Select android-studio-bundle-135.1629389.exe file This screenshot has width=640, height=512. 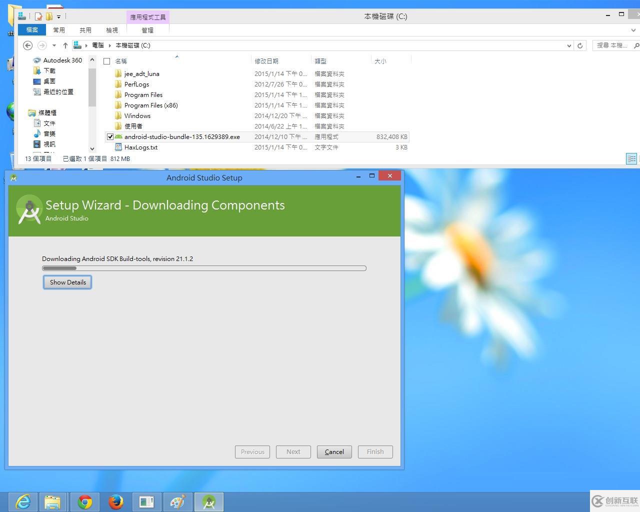[182, 137]
